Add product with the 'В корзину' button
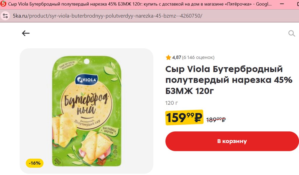This screenshot has width=299, height=175. click(x=232, y=141)
